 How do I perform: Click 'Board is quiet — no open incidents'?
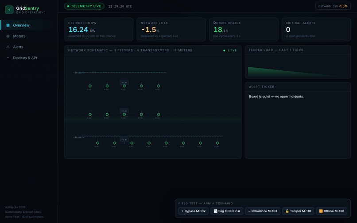click(276, 96)
